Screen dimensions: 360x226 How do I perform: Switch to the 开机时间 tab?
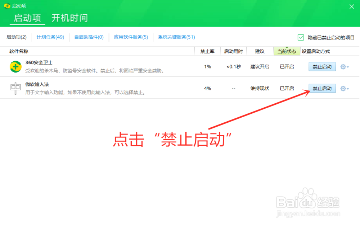69,18
